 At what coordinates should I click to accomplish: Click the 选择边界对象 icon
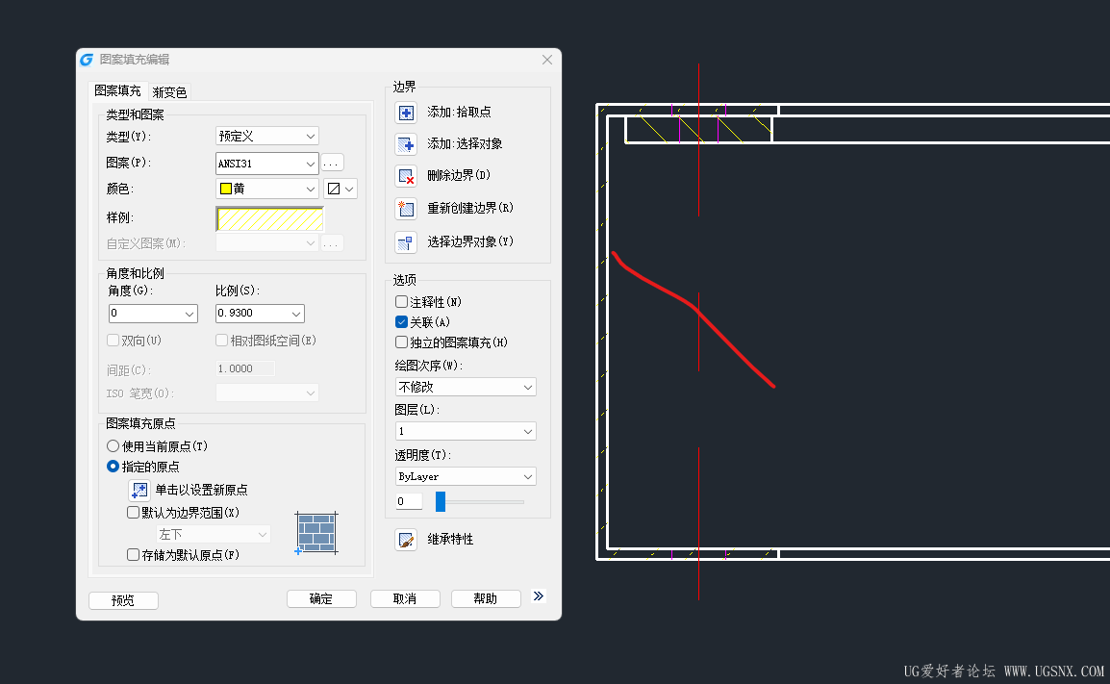coord(406,242)
